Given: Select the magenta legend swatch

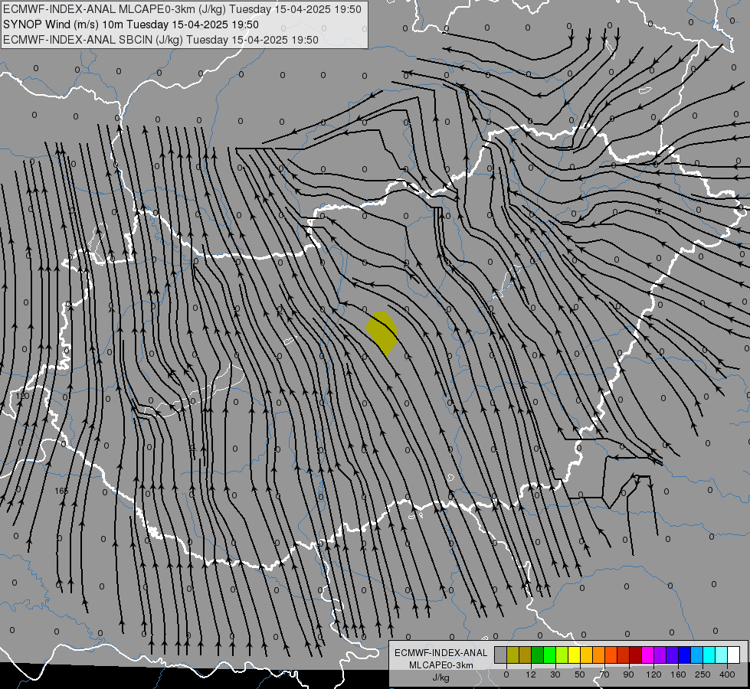Looking at the screenshot, I should pyautogui.click(x=647, y=655).
